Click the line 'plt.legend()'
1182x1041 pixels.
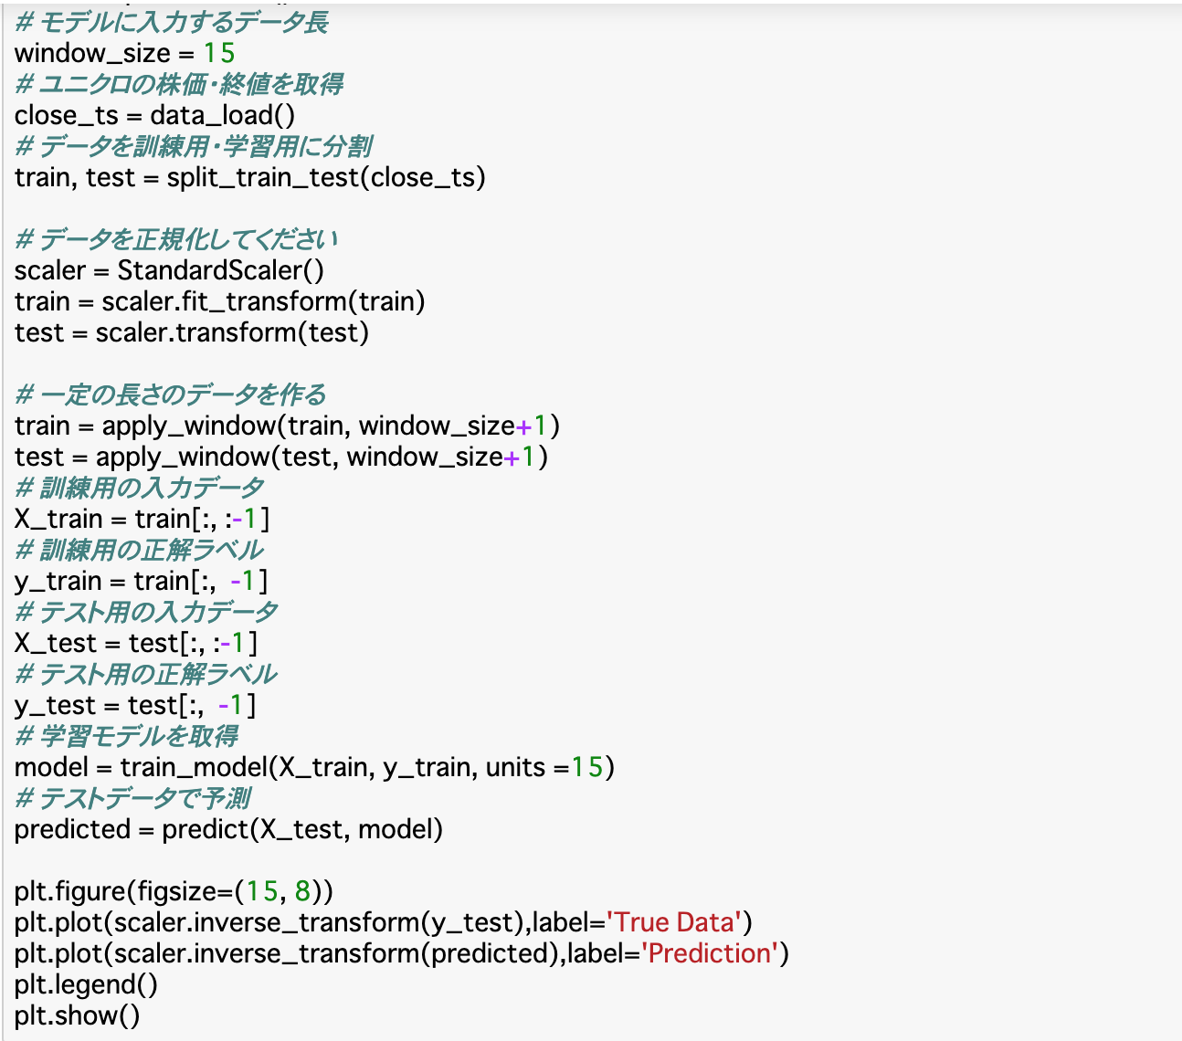coord(87,984)
